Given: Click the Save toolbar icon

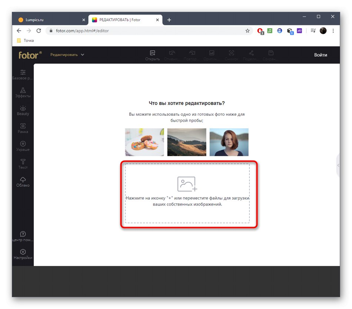Looking at the screenshot, I should click(271, 55).
